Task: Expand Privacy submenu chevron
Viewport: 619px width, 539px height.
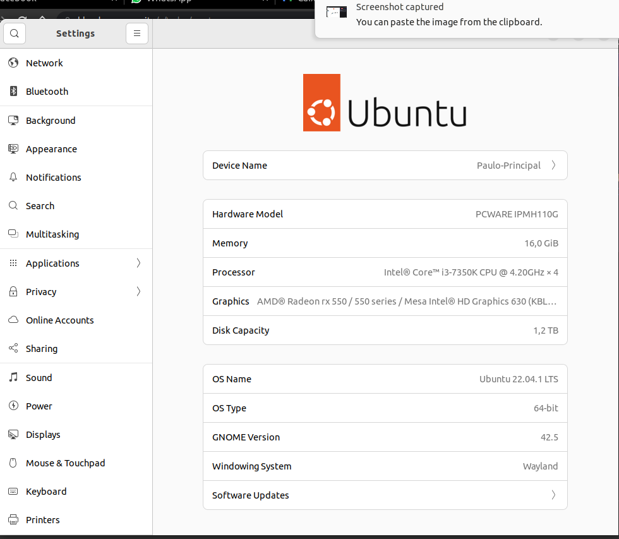Action: [138, 291]
